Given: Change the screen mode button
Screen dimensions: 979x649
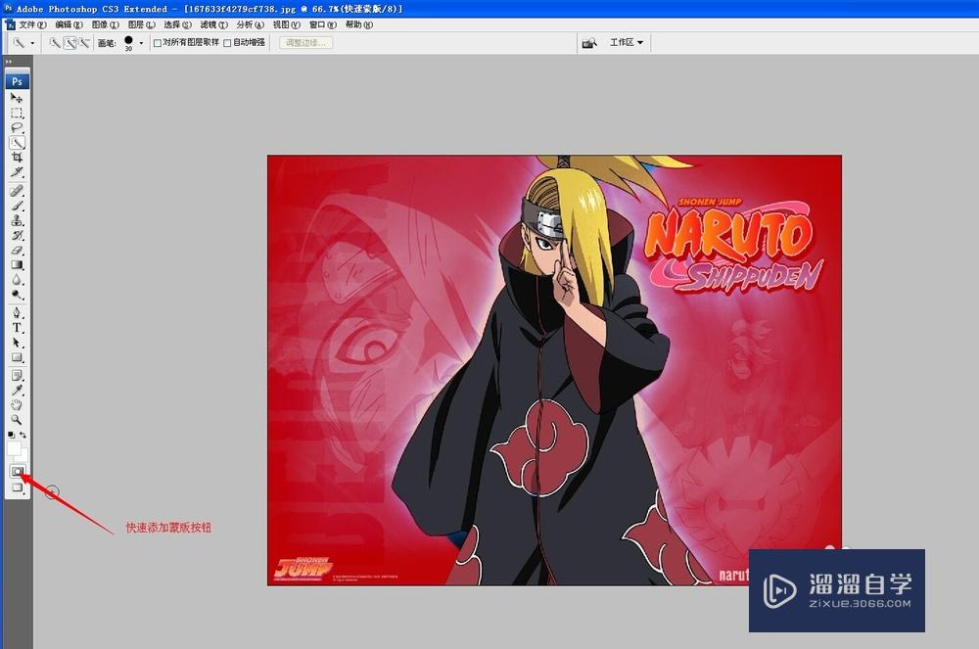Looking at the screenshot, I should (x=18, y=487).
